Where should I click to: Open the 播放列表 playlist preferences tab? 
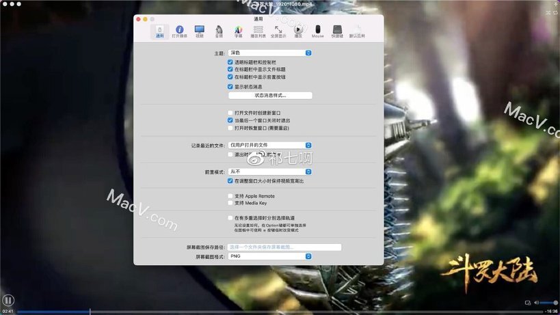point(258,31)
